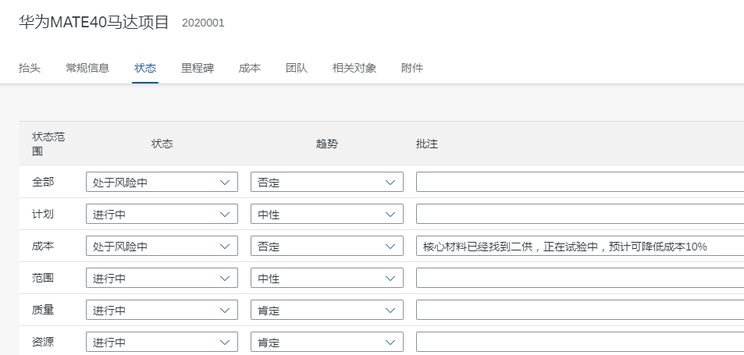
Task: Switch to the 团队 tab
Action: [297, 68]
